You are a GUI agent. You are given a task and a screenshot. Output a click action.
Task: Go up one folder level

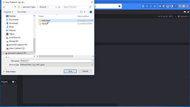(x=15, y=7)
